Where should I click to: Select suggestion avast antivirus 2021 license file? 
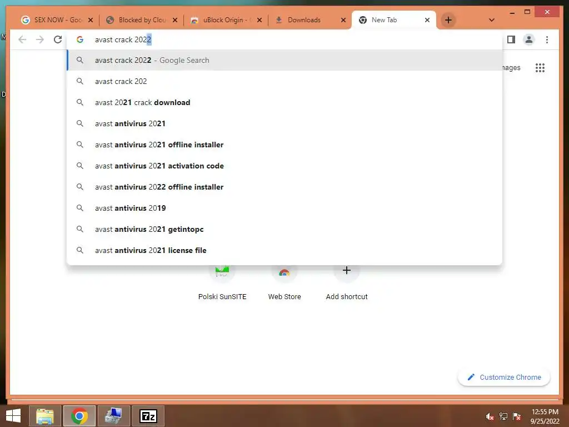click(x=285, y=250)
